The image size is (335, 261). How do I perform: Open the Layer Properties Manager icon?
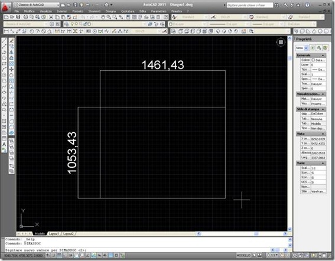click(66, 24)
